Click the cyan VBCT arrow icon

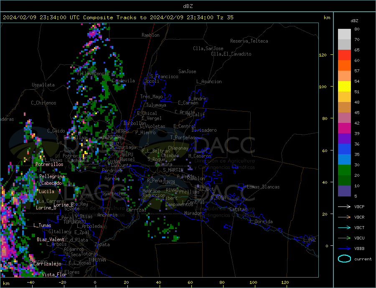pyautogui.click(x=344, y=227)
